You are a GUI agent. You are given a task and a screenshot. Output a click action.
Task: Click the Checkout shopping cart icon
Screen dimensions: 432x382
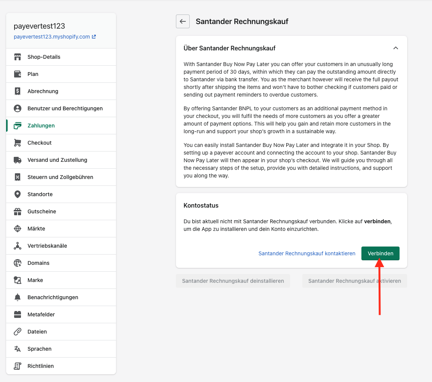(x=18, y=143)
